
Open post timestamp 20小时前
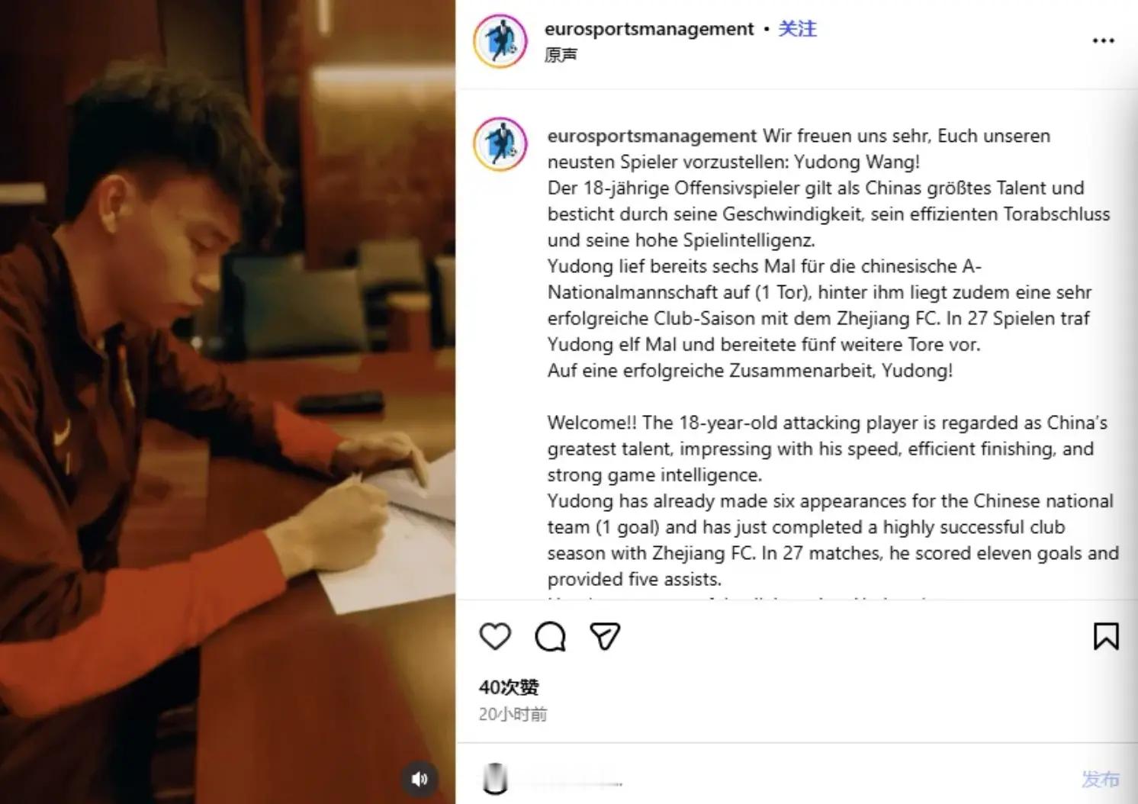click(513, 715)
